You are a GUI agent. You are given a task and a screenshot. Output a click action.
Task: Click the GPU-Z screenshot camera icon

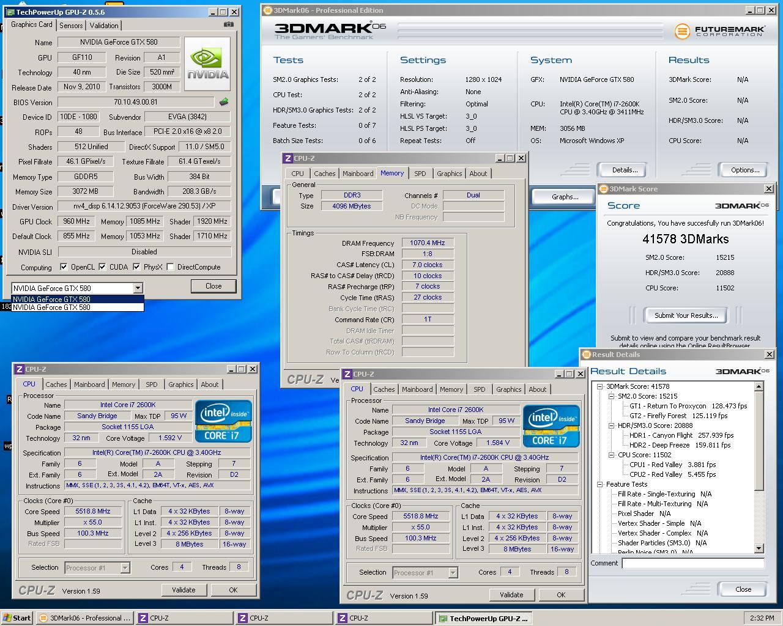pos(228,24)
